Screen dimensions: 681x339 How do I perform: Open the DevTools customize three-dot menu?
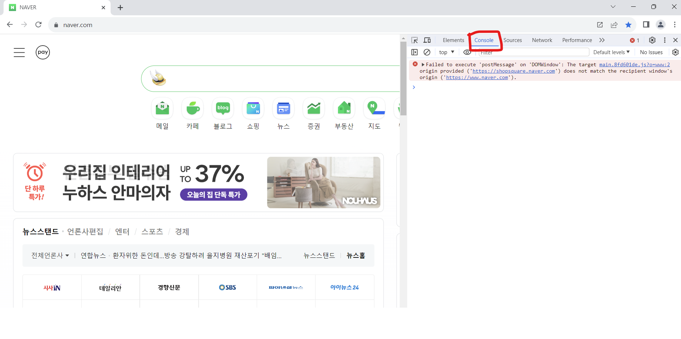pyautogui.click(x=665, y=40)
